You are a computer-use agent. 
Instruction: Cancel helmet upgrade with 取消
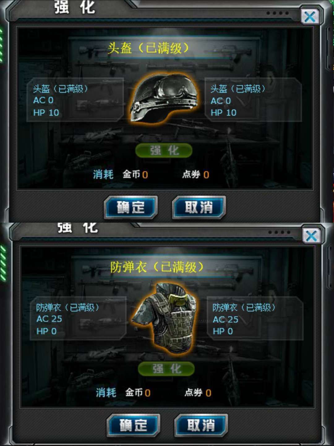[x=199, y=207]
